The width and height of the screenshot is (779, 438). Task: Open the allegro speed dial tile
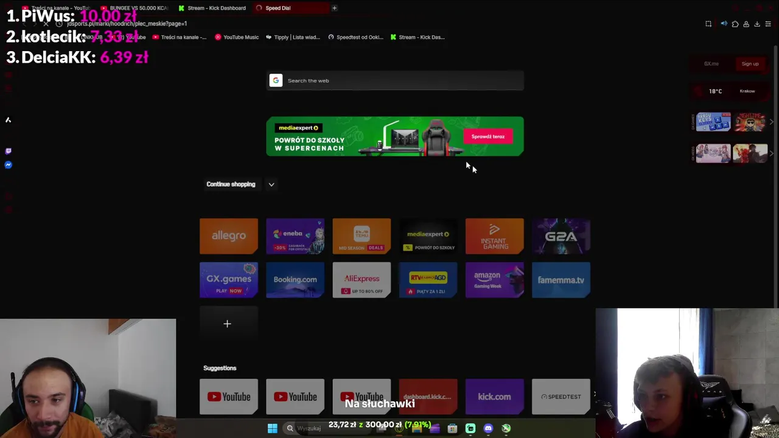[229, 236]
